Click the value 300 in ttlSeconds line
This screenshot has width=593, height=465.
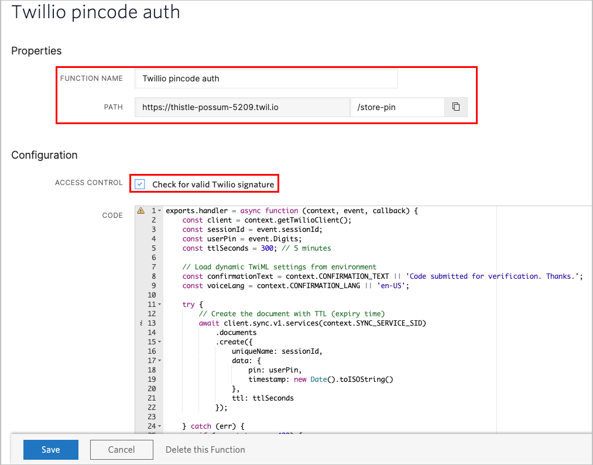pyautogui.click(x=267, y=248)
